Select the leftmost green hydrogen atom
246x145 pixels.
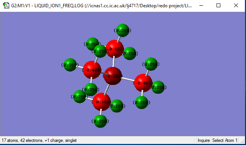click(70, 65)
